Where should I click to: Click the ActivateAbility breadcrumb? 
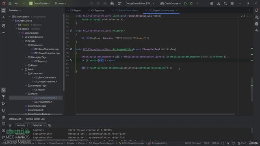pos(158,143)
